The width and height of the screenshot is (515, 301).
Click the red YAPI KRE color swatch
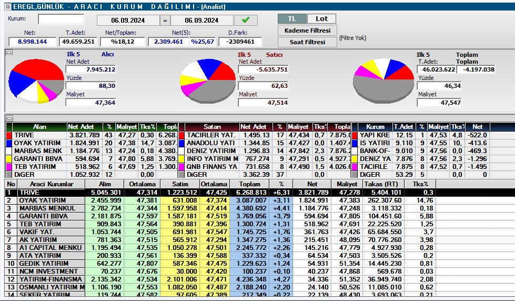pos(355,135)
